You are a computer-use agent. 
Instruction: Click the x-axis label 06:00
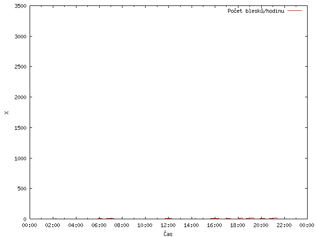pos(99,225)
